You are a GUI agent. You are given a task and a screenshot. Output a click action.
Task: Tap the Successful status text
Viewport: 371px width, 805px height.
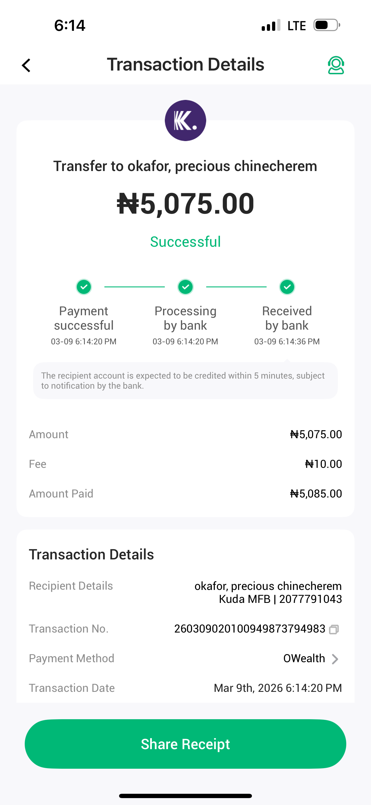185,242
